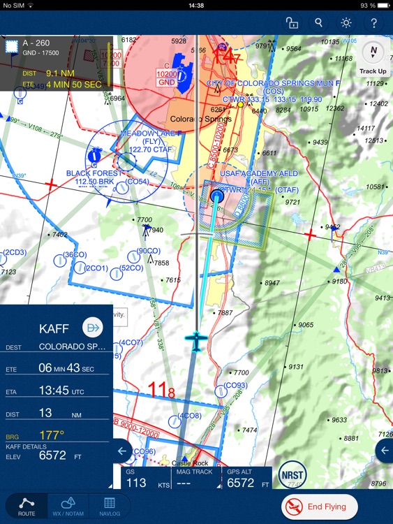Image resolution: width=393 pixels, height=524 pixels.
Task: Select the 36CO airfield symbol
Action: click(x=60, y=261)
